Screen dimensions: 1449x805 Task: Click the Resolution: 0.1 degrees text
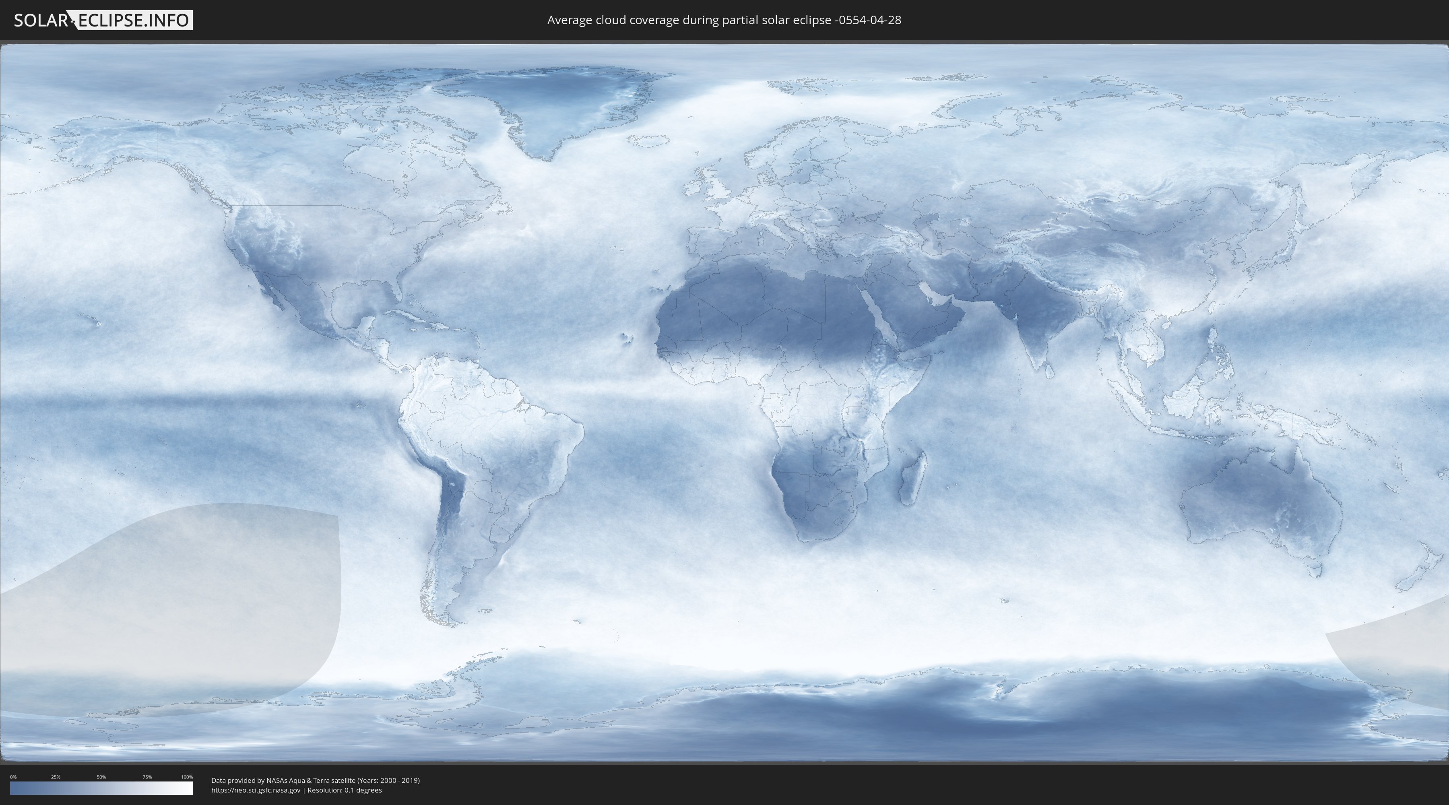(x=344, y=790)
